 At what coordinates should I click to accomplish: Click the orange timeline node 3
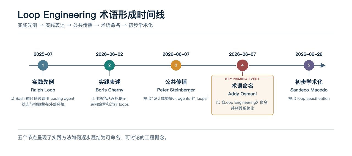coord(176,65)
